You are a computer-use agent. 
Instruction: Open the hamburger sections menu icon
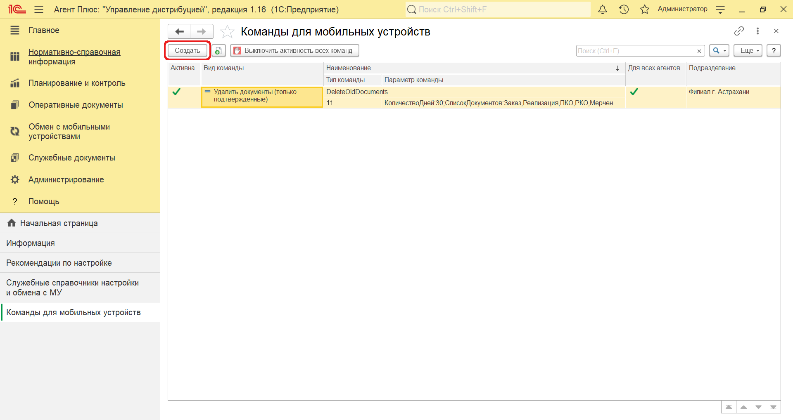[39, 9]
